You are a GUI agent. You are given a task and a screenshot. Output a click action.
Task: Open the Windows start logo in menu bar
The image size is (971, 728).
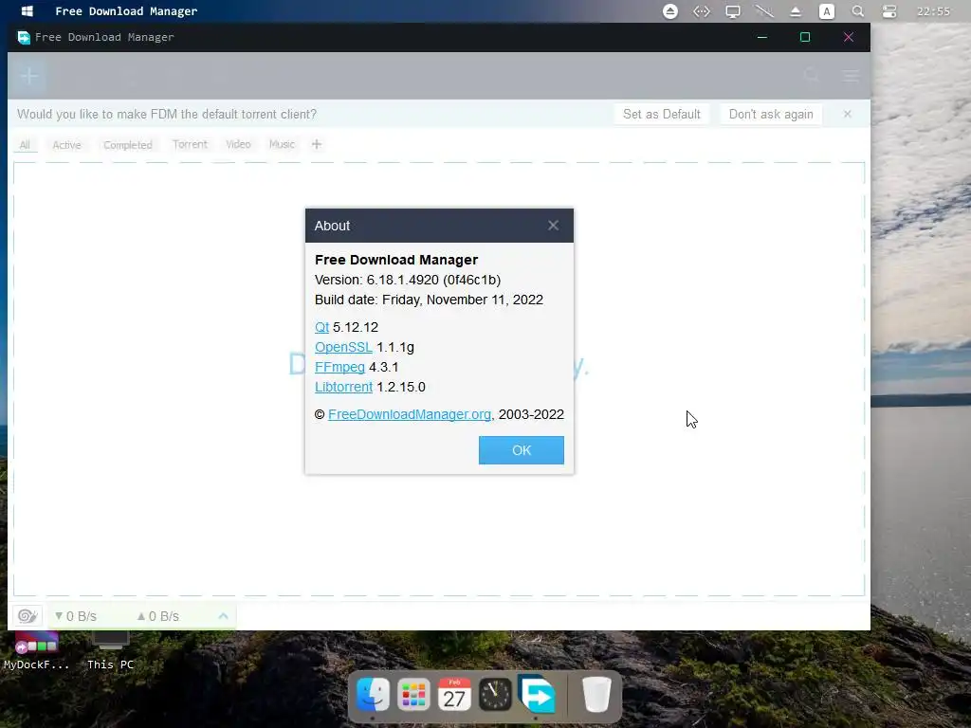coord(27,11)
